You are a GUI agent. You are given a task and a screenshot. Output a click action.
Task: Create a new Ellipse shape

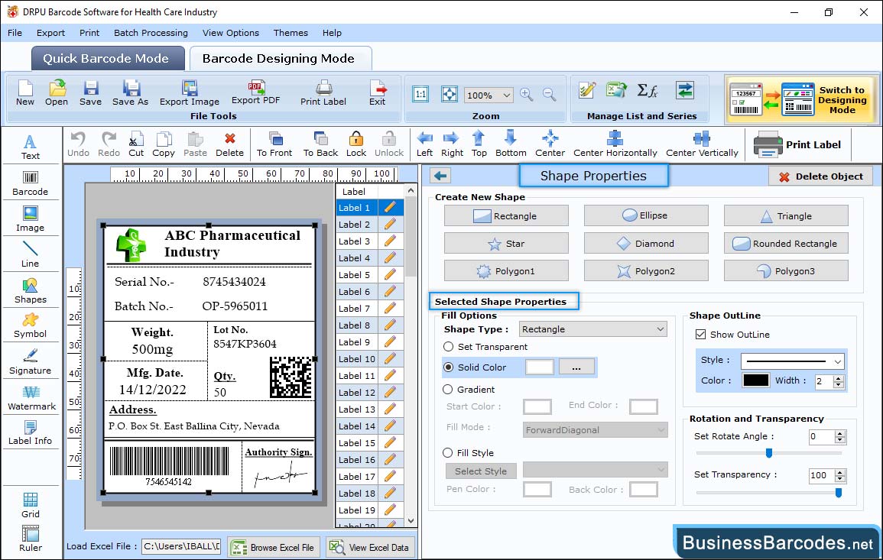pos(646,215)
